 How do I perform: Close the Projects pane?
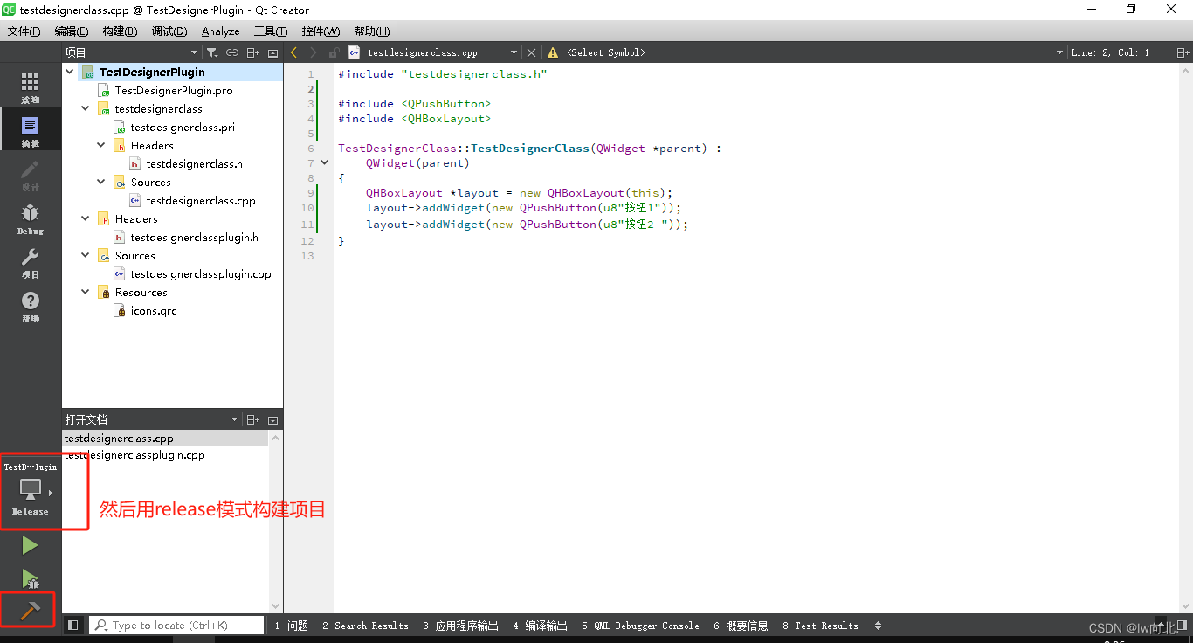272,52
